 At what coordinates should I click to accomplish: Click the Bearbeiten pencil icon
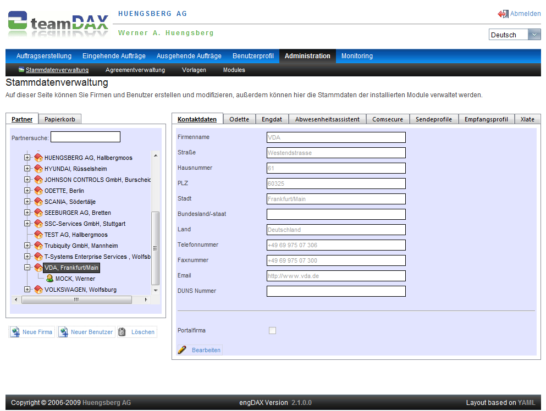click(x=182, y=350)
